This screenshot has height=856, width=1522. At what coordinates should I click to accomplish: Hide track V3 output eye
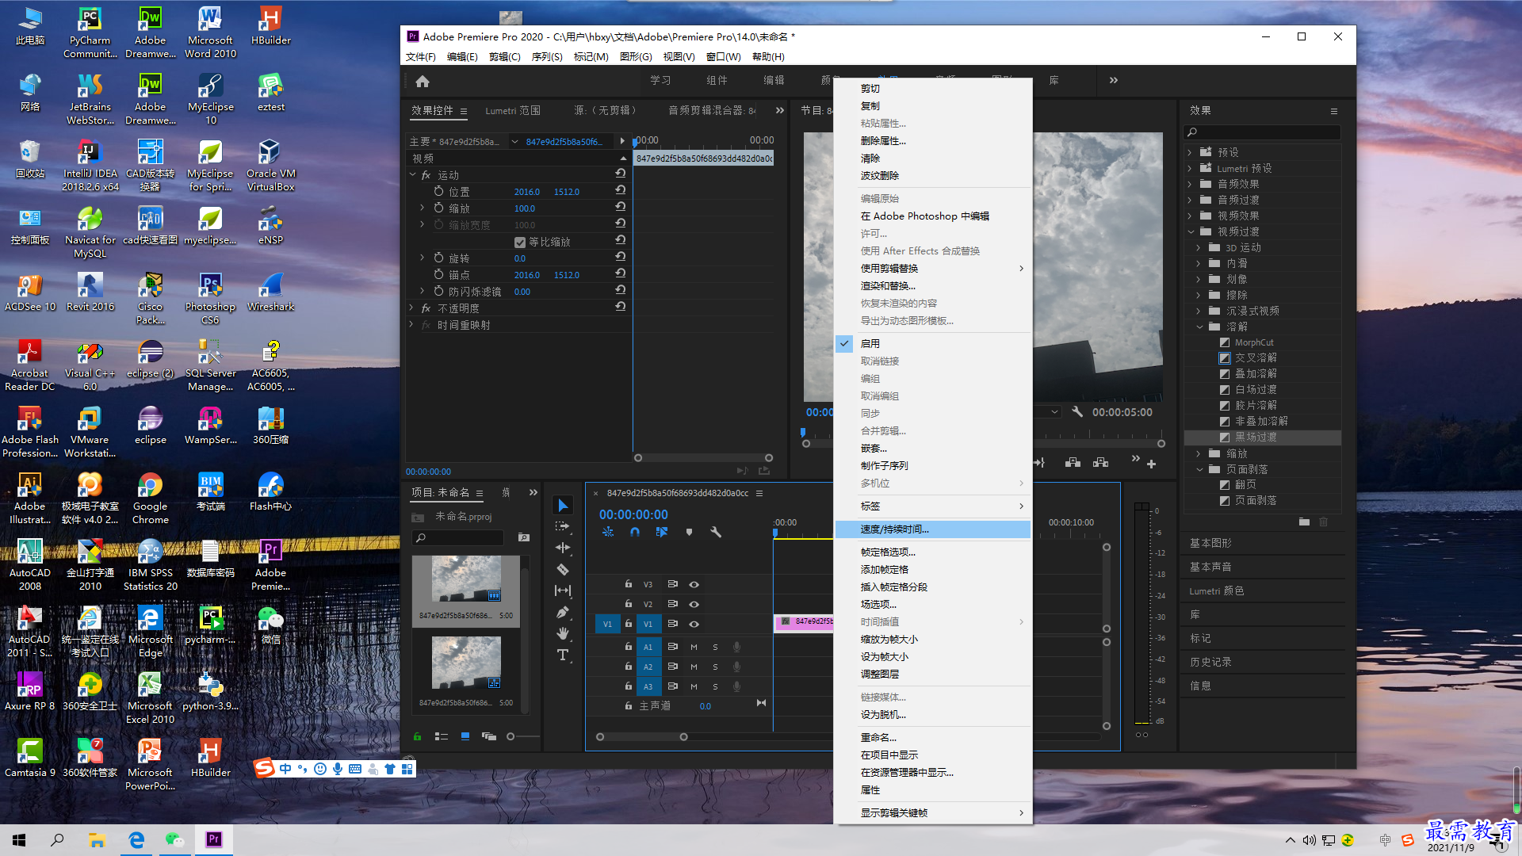point(694,584)
